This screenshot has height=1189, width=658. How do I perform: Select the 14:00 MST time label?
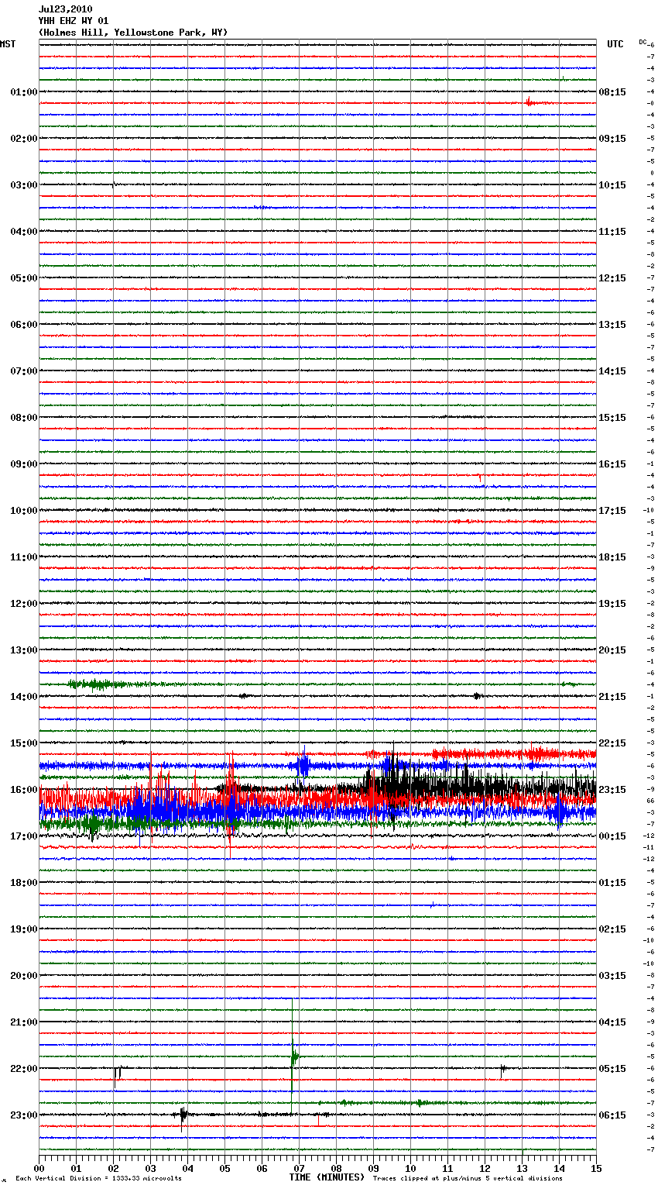[24, 697]
